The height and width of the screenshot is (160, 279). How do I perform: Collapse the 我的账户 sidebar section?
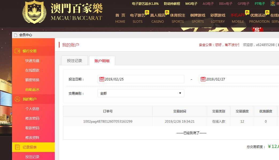[x=29, y=99]
